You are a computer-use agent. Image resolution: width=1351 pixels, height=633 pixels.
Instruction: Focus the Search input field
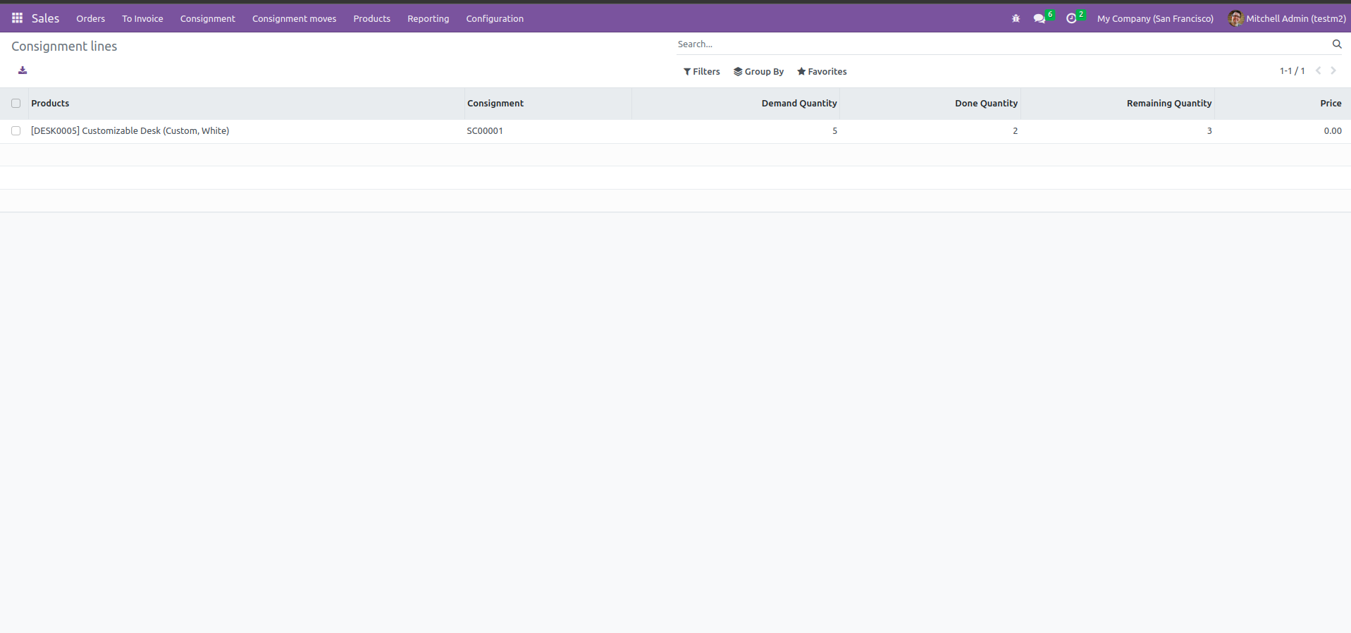pyautogui.click(x=1001, y=44)
